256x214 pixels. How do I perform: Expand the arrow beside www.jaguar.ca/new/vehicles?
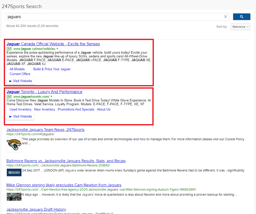click(x=57, y=49)
